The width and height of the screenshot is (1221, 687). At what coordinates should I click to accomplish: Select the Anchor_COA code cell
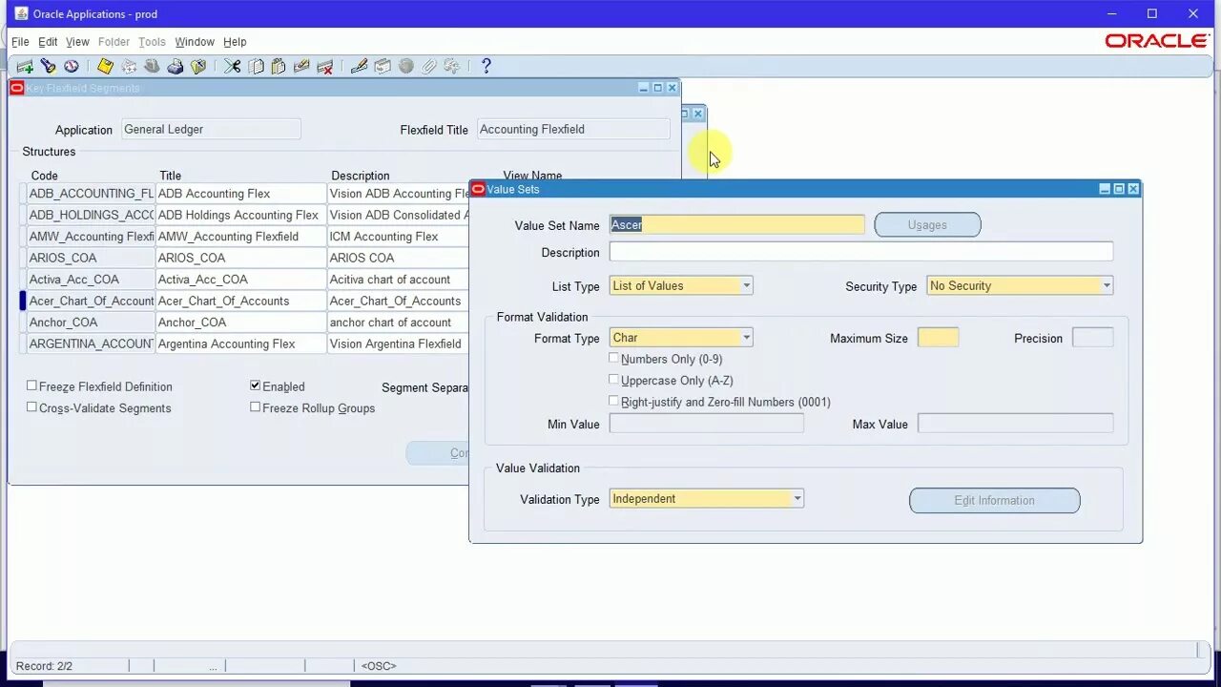(91, 323)
